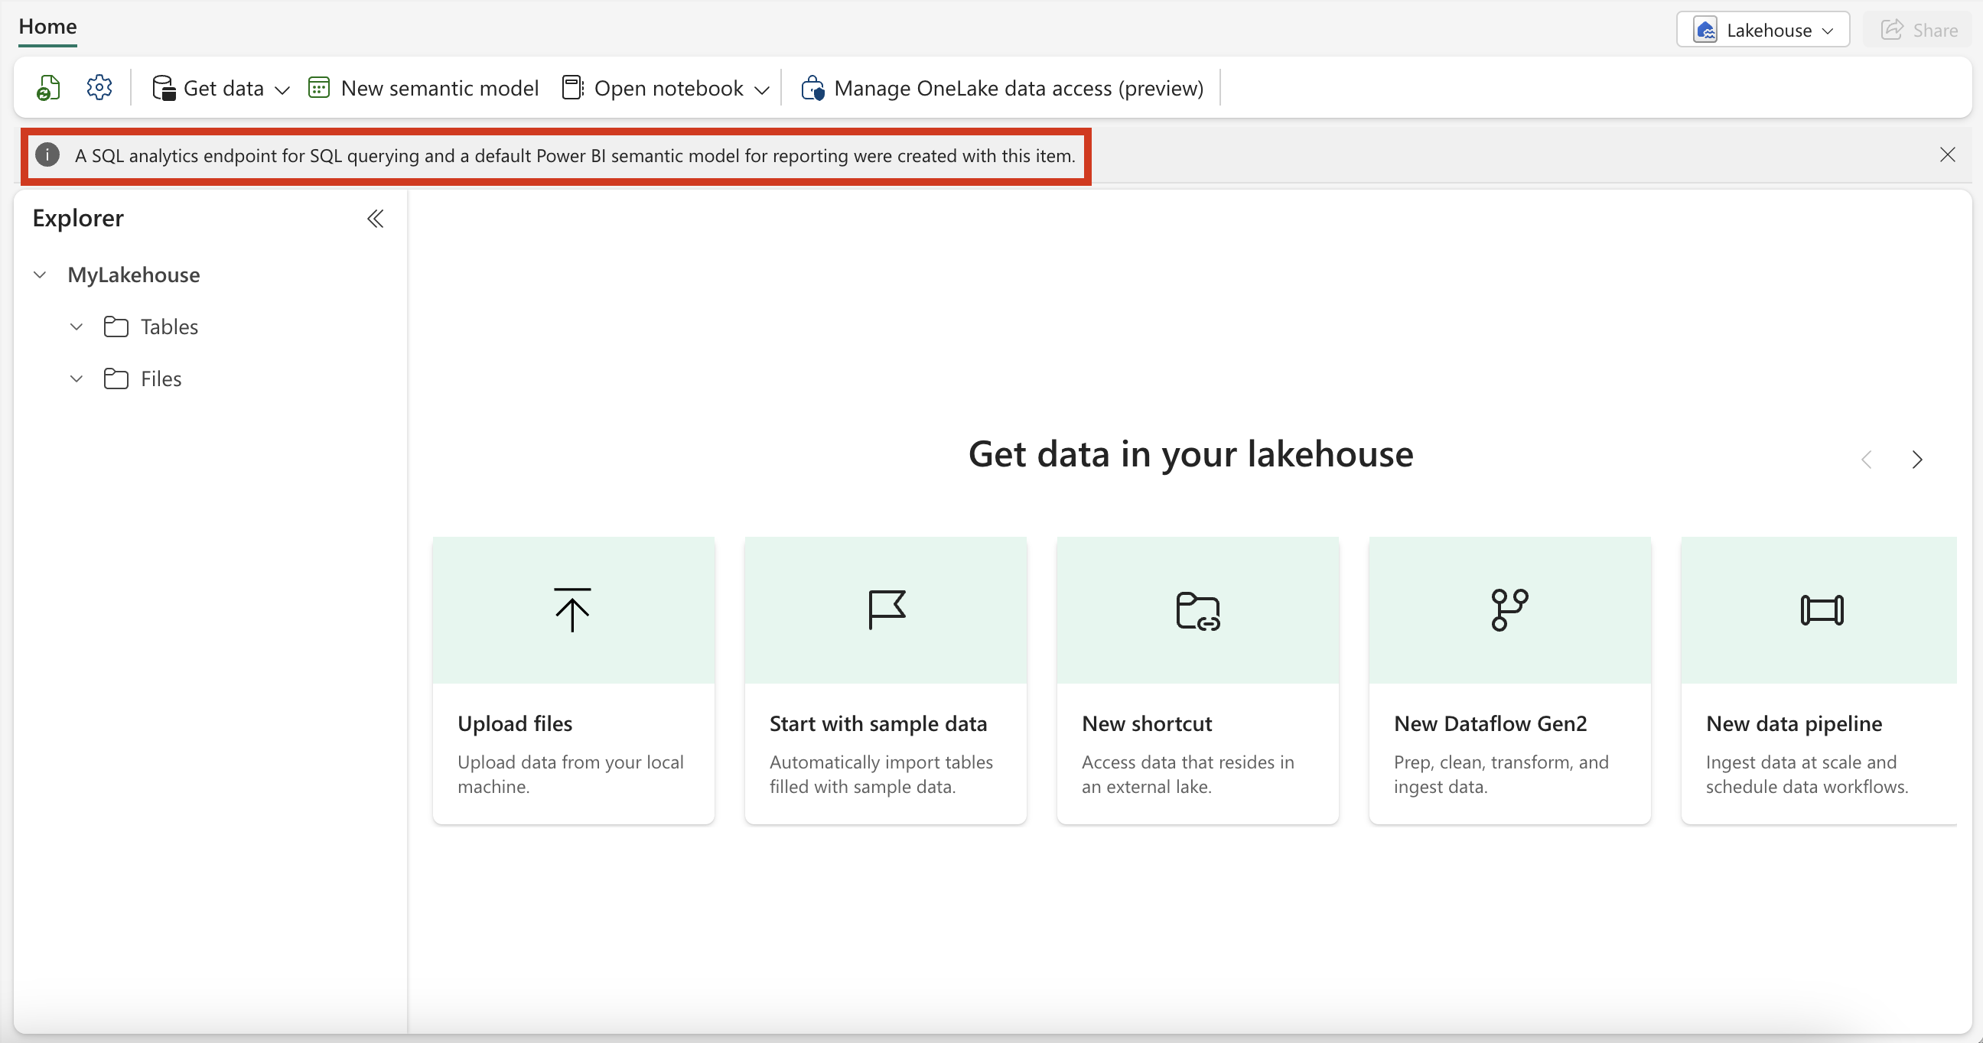Click the Lakehouse icon in mode switcher
The image size is (1983, 1043).
tap(1705, 30)
